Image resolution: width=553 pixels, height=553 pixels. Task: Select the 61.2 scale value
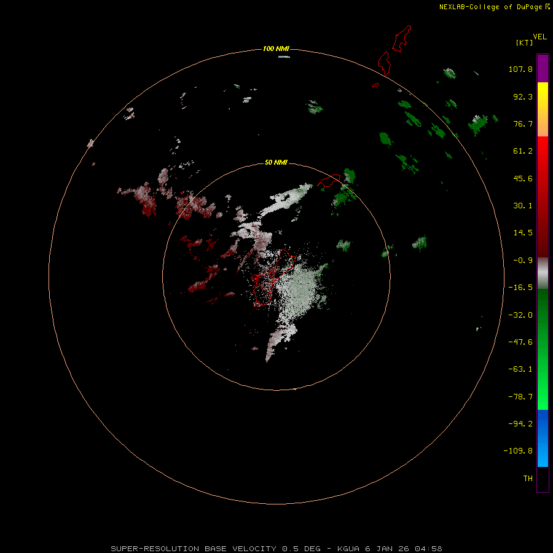click(x=523, y=151)
